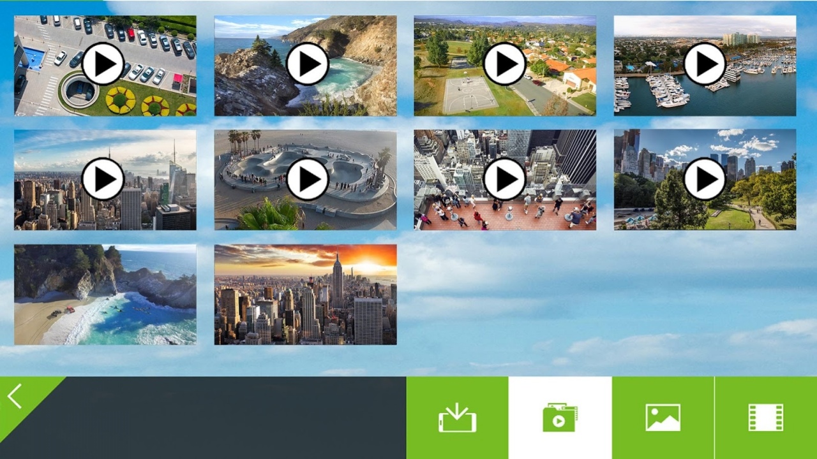Play the basketball court neighborhood video
The width and height of the screenshot is (817, 459).
[x=504, y=64]
